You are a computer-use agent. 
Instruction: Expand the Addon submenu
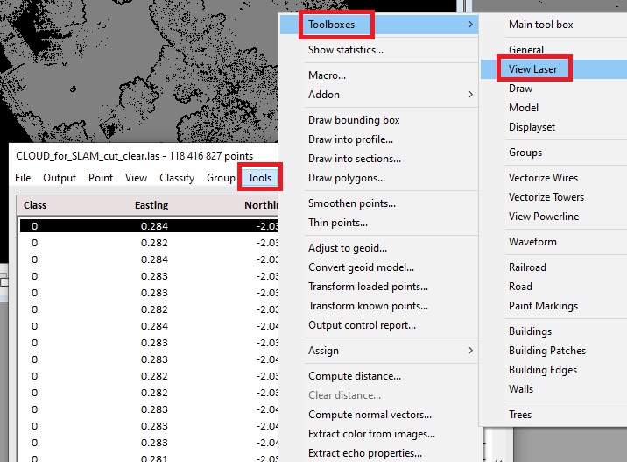(324, 95)
